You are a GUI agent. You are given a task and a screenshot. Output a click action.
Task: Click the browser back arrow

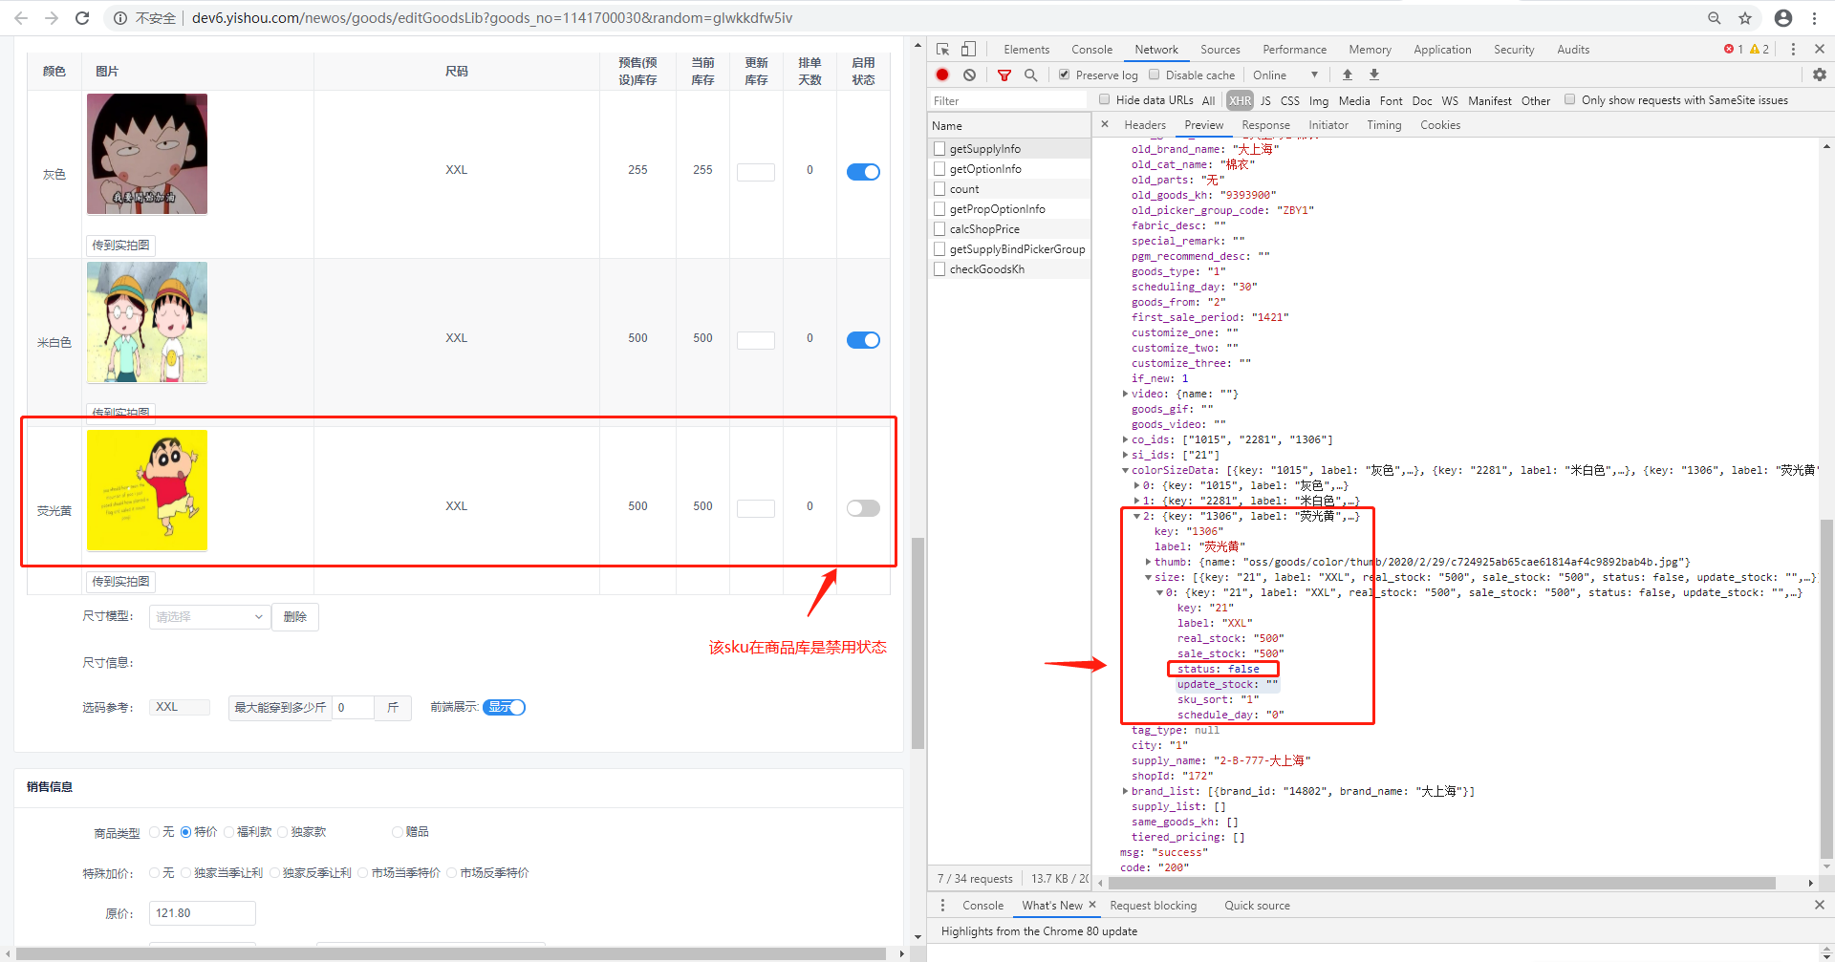pos(21,18)
